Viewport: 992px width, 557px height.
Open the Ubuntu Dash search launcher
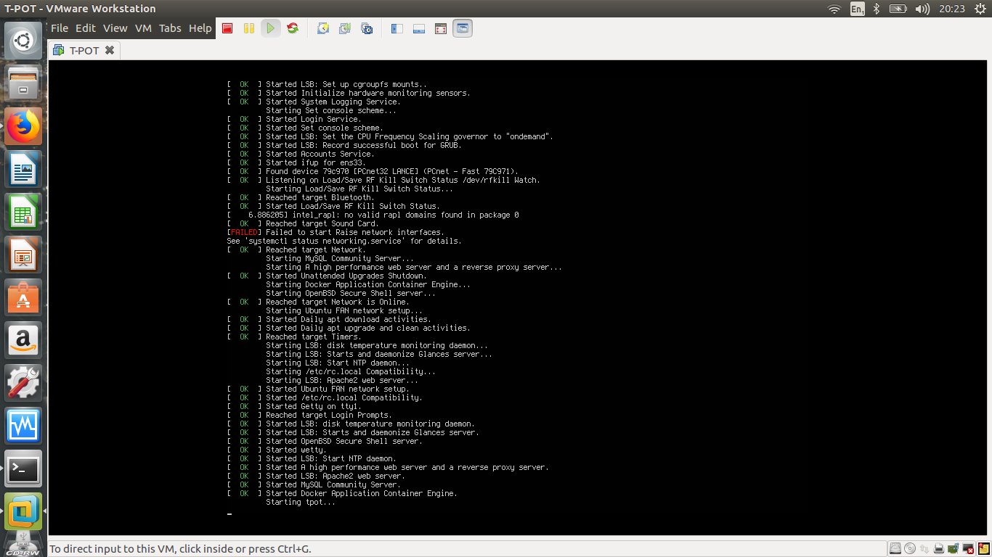(x=24, y=41)
